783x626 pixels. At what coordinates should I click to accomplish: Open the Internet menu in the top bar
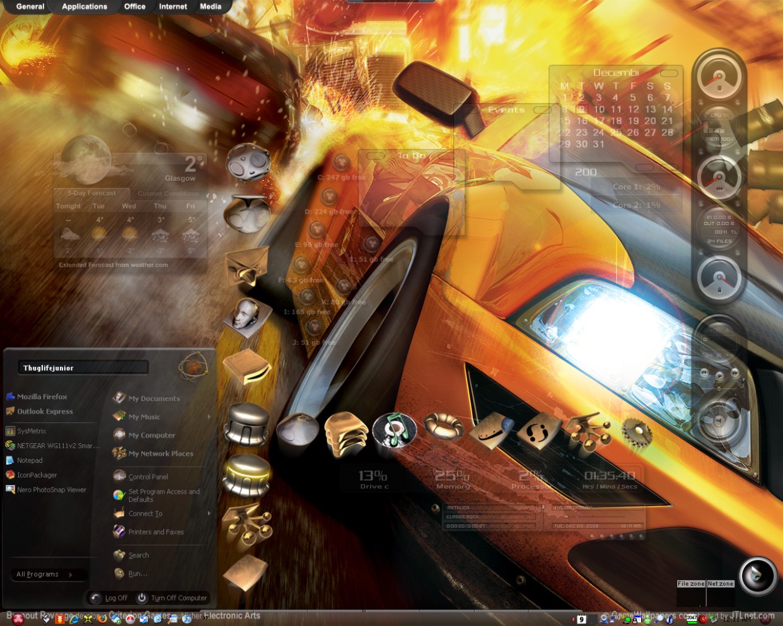pyautogui.click(x=173, y=6)
